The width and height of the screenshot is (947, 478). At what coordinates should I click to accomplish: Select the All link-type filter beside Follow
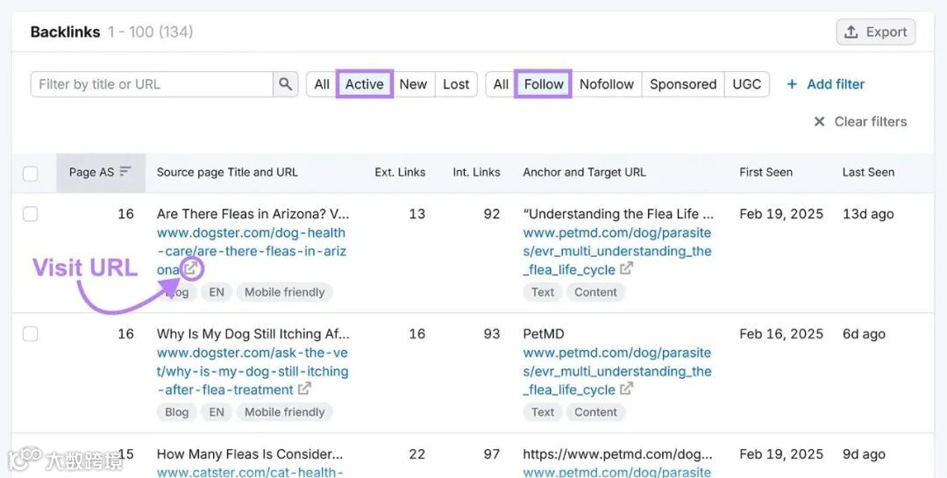click(501, 84)
